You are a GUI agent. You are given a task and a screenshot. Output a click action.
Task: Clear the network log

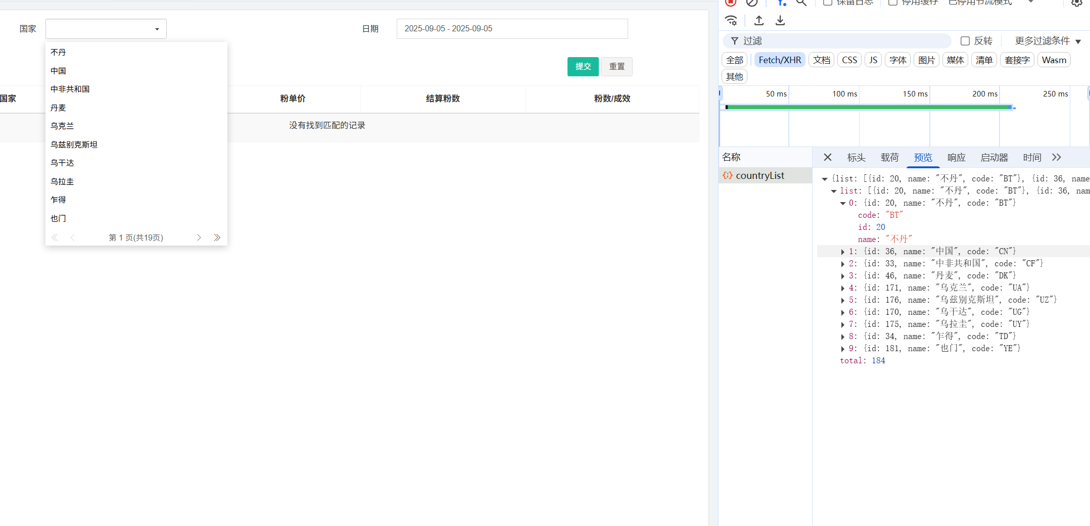(x=751, y=3)
